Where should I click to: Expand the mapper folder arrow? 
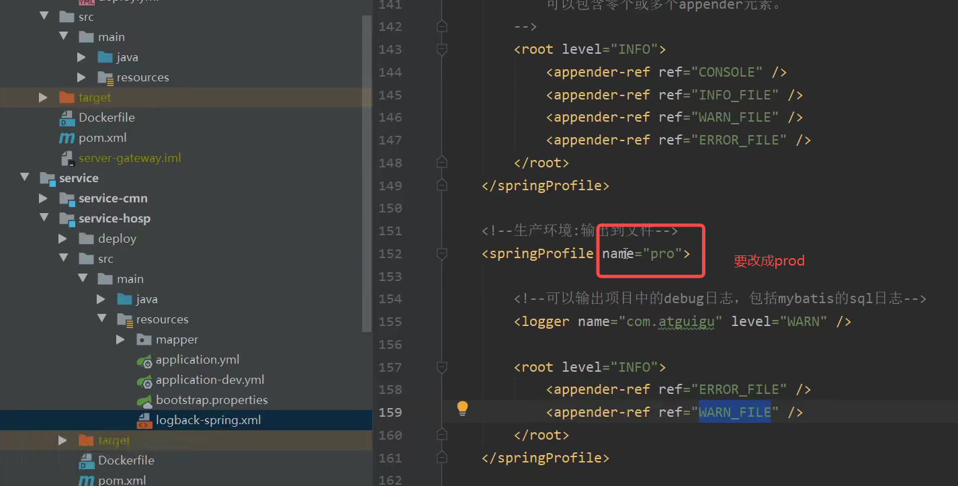(120, 339)
